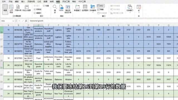Select row 23 header
The height and width of the screenshot is (100, 178).
(x=2, y=80)
